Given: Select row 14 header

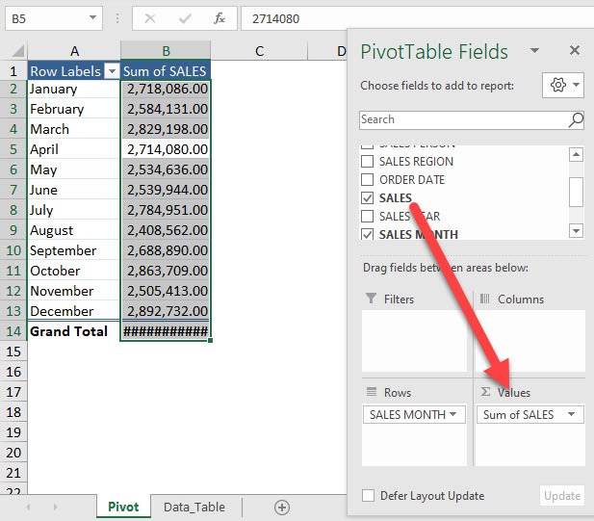Looking at the screenshot, I should [x=13, y=331].
